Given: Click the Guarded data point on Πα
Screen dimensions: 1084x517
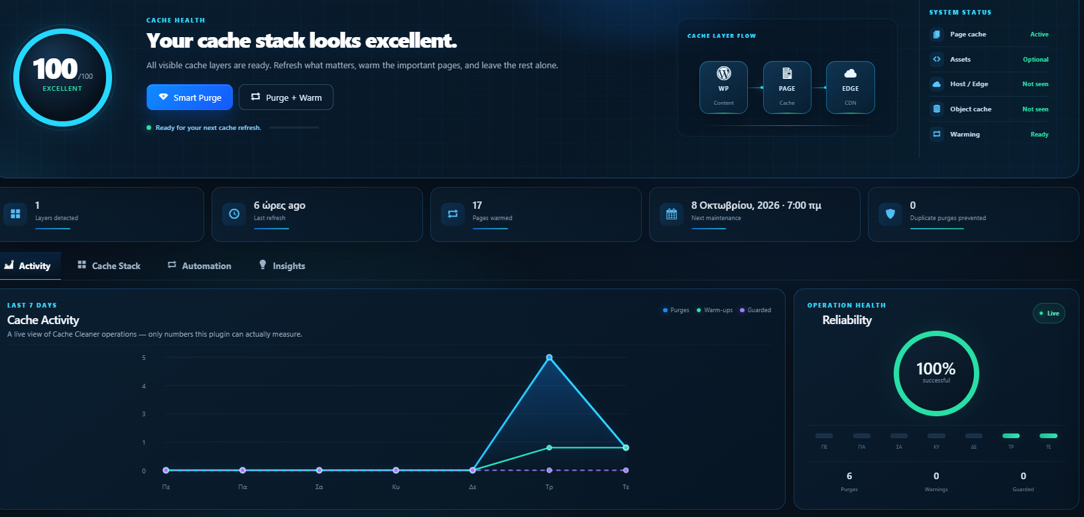Looking at the screenshot, I should (243, 471).
